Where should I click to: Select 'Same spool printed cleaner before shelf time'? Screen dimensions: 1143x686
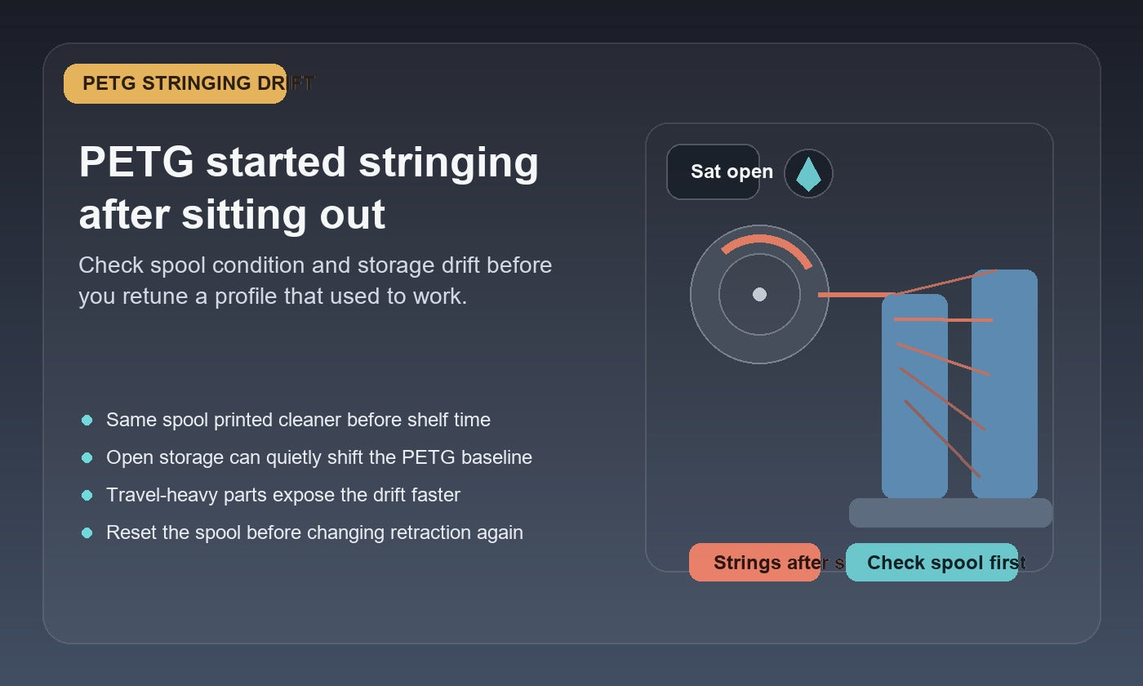pyautogui.click(x=298, y=420)
